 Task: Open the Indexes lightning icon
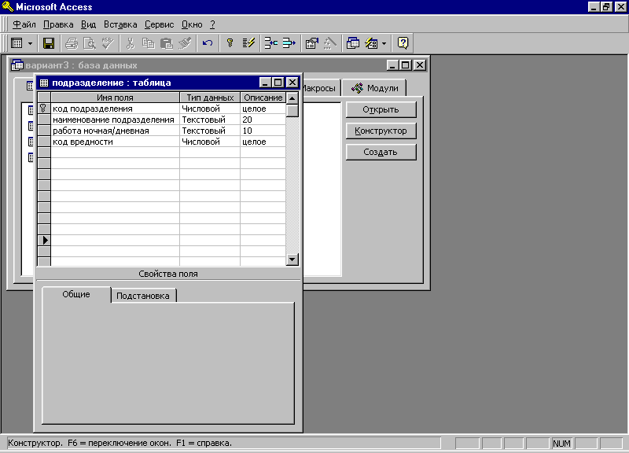pos(248,43)
